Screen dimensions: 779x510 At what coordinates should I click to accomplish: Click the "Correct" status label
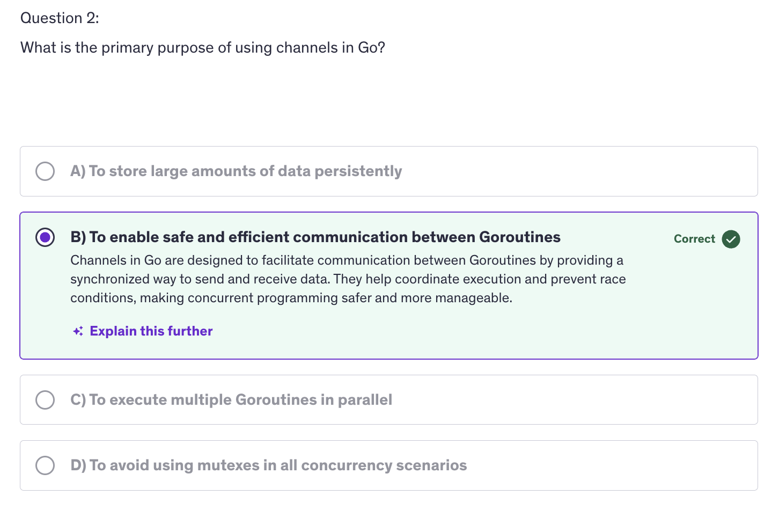pos(694,239)
